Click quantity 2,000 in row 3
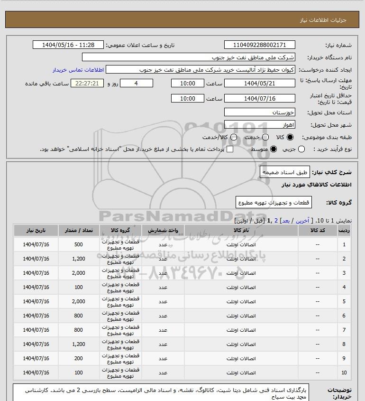Viewport: 365px width, 401px height. tap(79, 273)
